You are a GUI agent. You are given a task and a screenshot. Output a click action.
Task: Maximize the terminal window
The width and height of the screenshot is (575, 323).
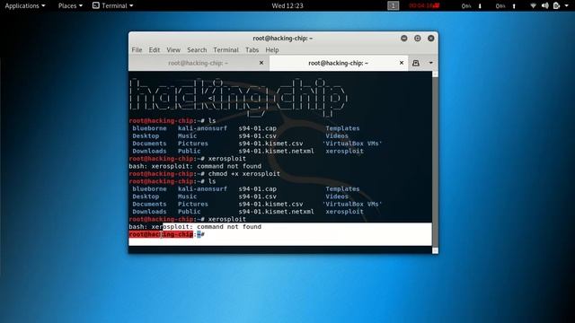pyautogui.click(x=417, y=38)
